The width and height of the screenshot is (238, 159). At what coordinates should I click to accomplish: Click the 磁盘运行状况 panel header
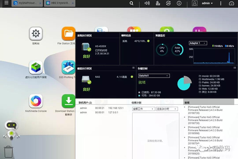tap(85, 68)
